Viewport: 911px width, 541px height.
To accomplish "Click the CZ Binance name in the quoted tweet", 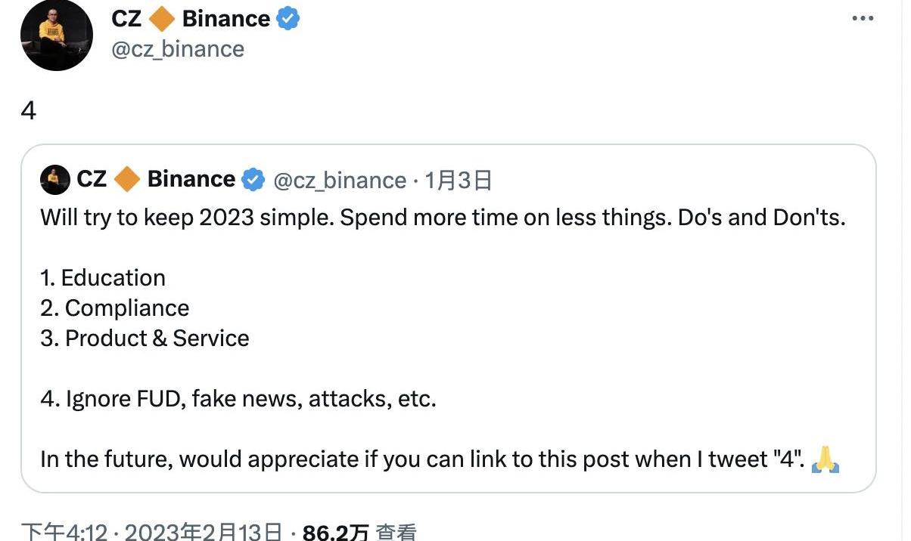I will pos(156,179).
